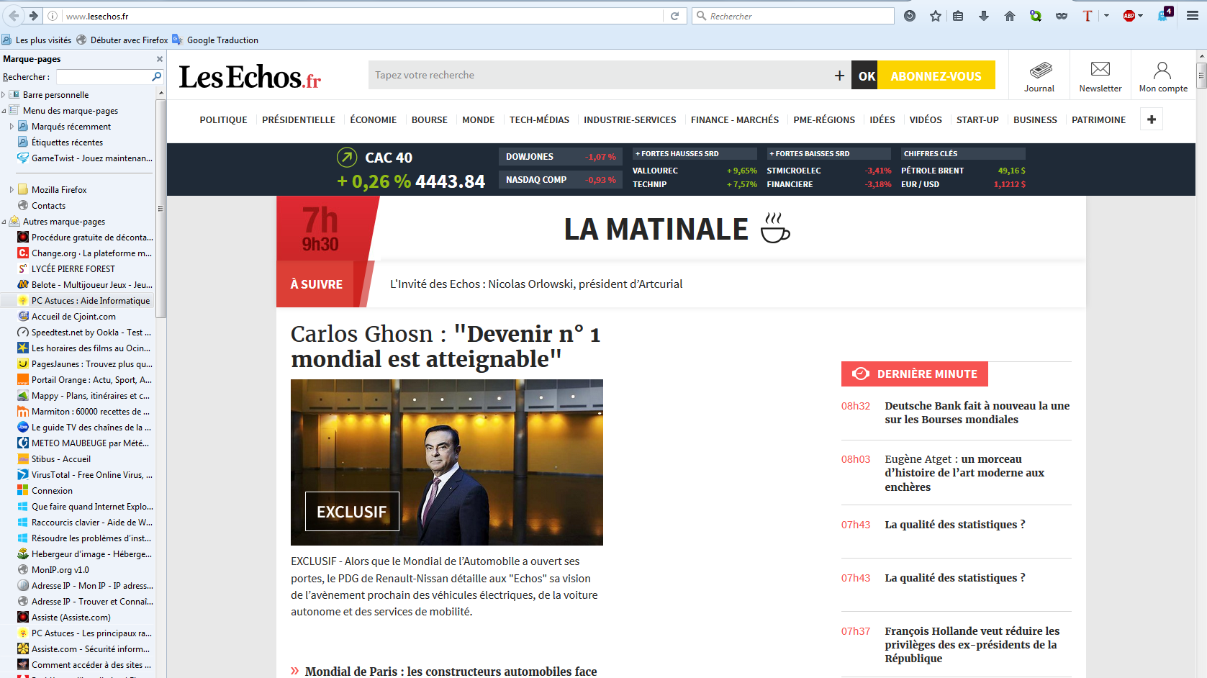Open the TECH-MÉDIAS menu section
This screenshot has height=678, width=1207.
click(539, 120)
